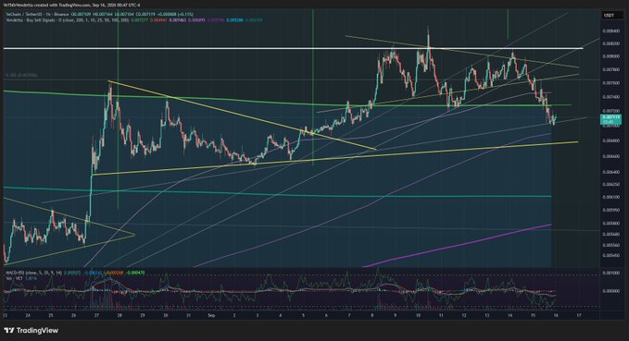This screenshot has width=629, height=341.
Task: Click the 0.006800 price axis label
Action: (x=610, y=140)
